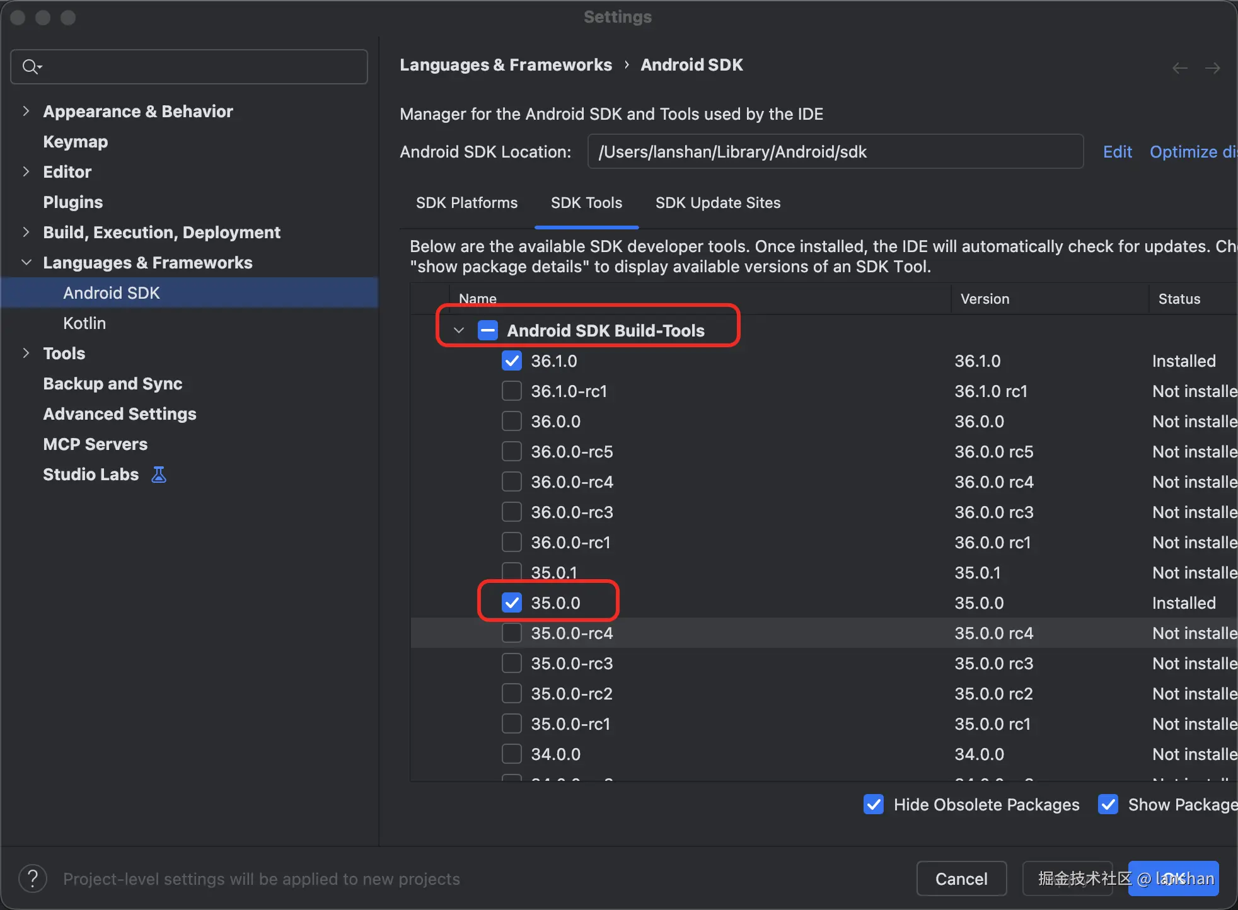Check the 36.0.0 build-tools checkbox
Viewport: 1238px width, 910px height.
pyautogui.click(x=512, y=422)
